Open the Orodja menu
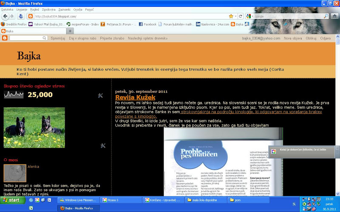This screenshot has height=212, width=340. click(x=78, y=9)
